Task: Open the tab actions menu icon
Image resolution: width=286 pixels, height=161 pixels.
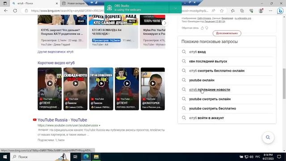Action: (5, 3)
